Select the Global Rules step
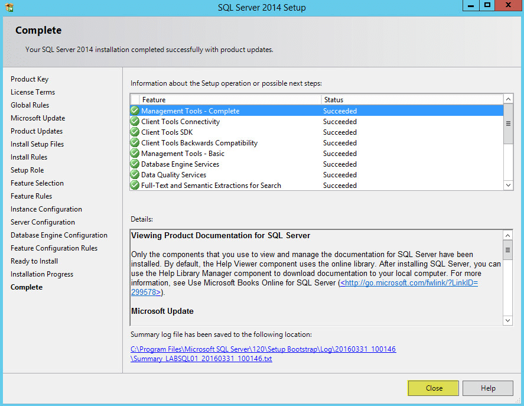Image resolution: width=524 pixels, height=406 pixels. [30, 105]
